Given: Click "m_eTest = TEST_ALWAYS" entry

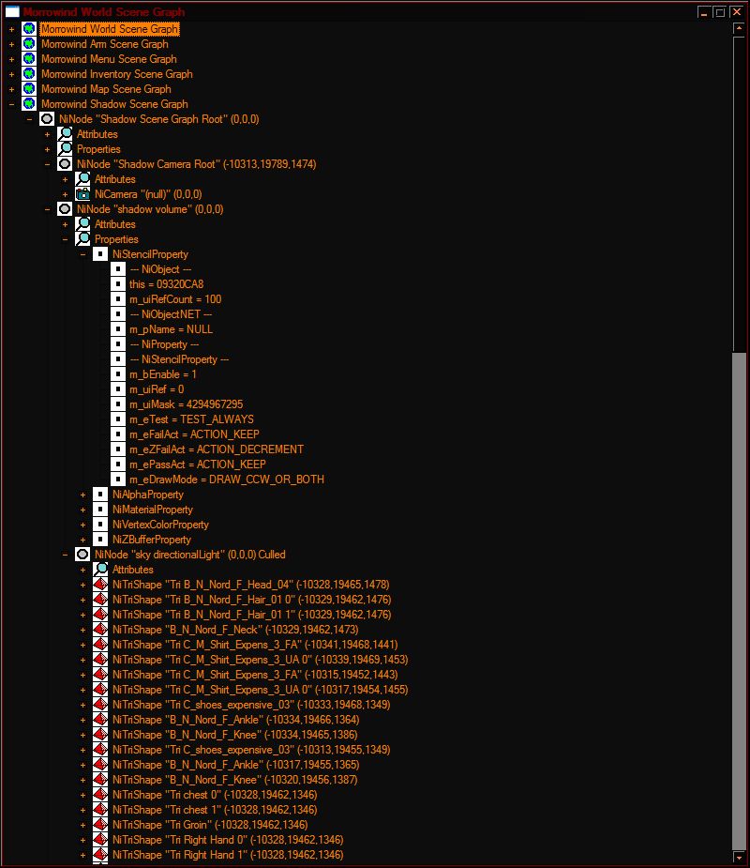Looking at the screenshot, I should [191, 419].
